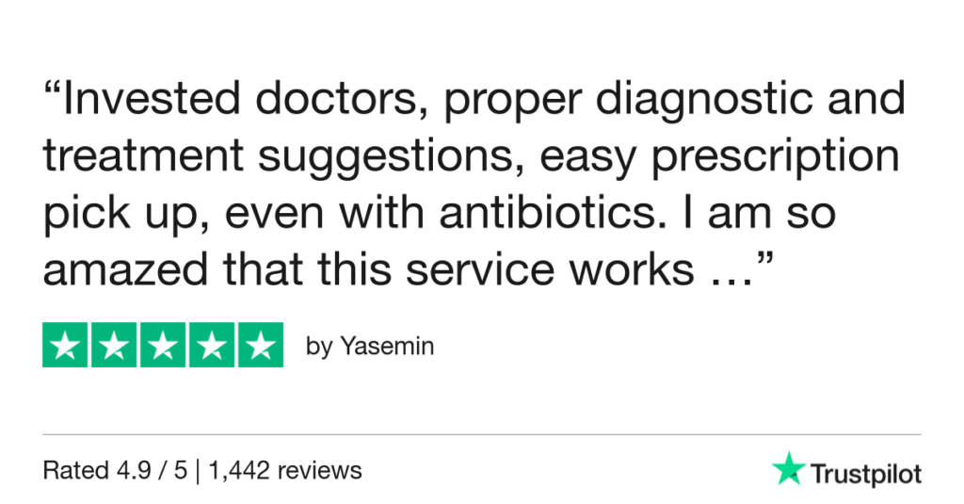The width and height of the screenshot is (964, 504).
Task: Select the third green rating star
Action: 163,345
